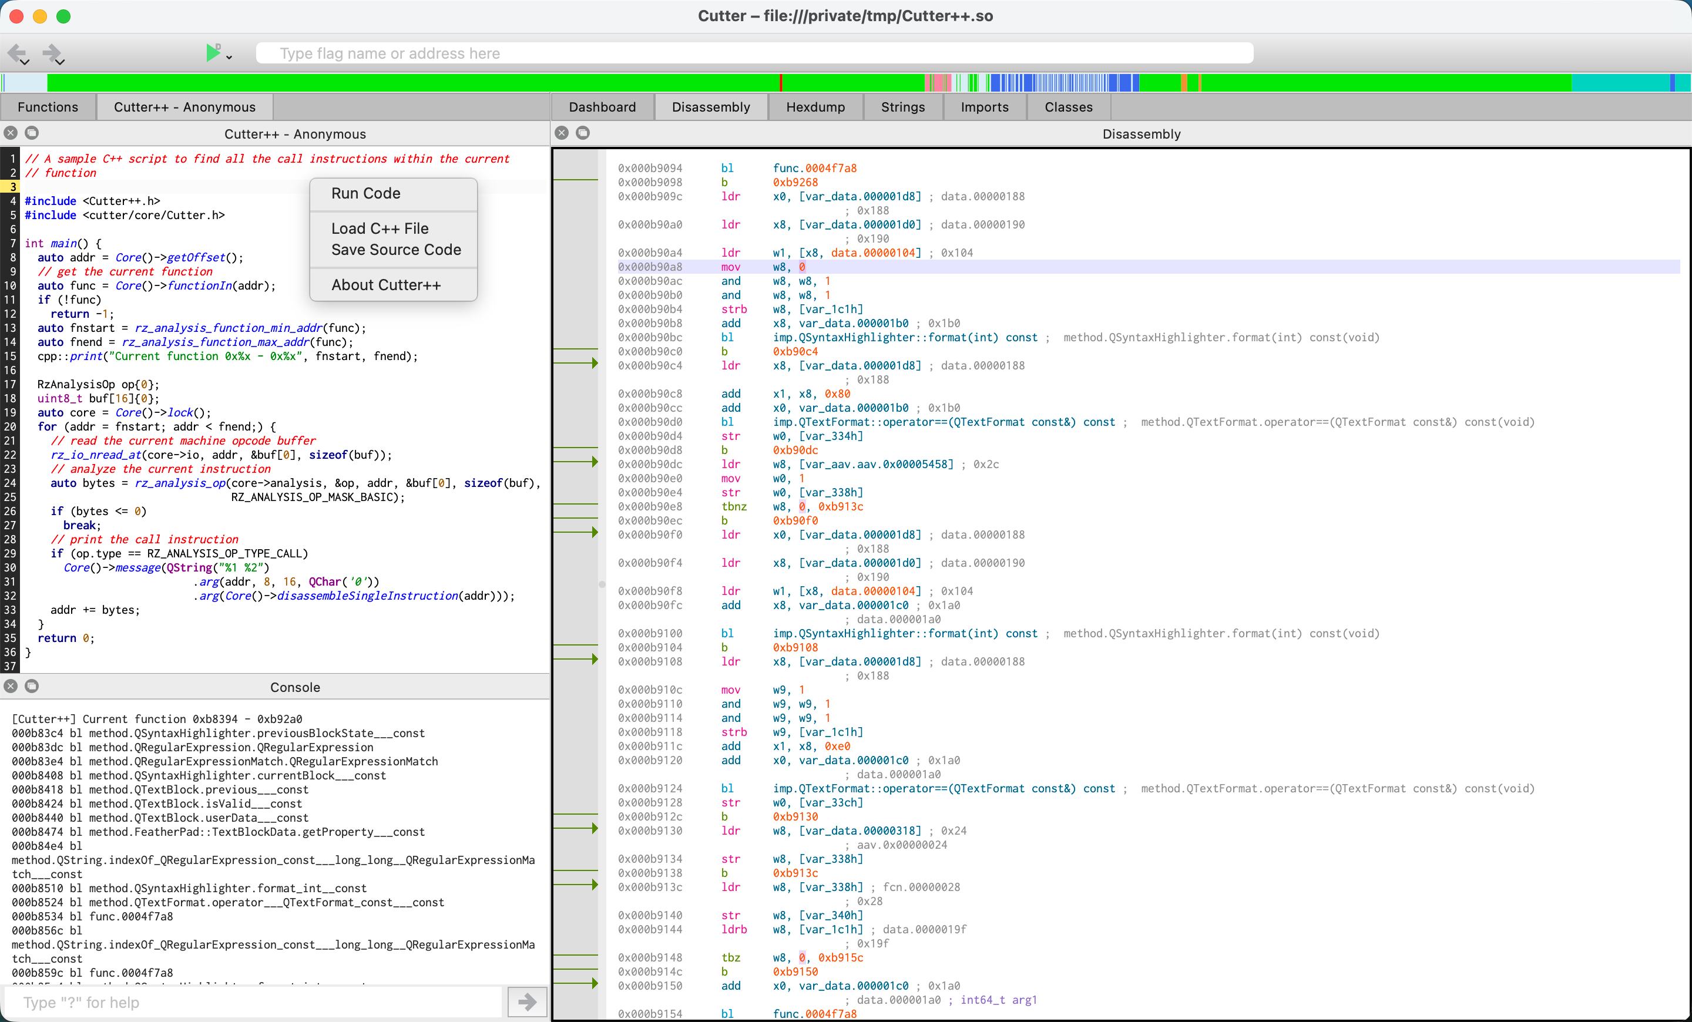Close the Console panel
The image size is (1692, 1022).
[11, 687]
